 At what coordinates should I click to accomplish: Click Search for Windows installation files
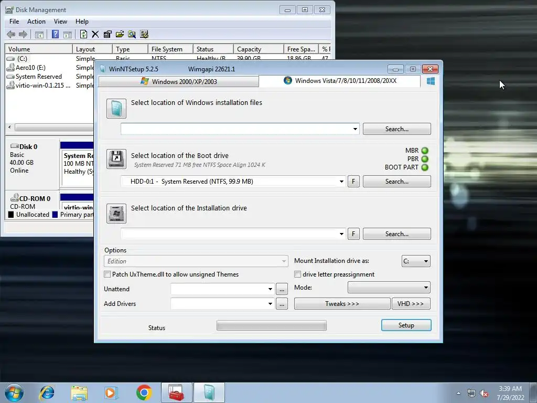[397, 129]
